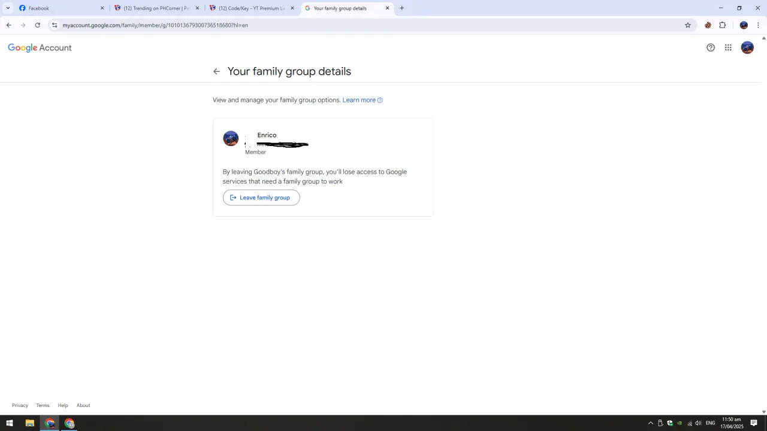Close the Trending on PHCorner tab
The width and height of the screenshot is (767, 431).
pyautogui.click(x=197, y=8)
